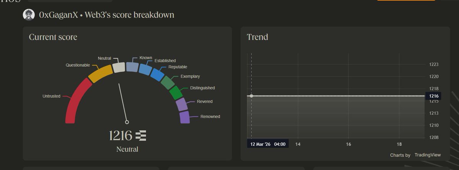Click the 'Revered' gauge label

click(205, 101)
